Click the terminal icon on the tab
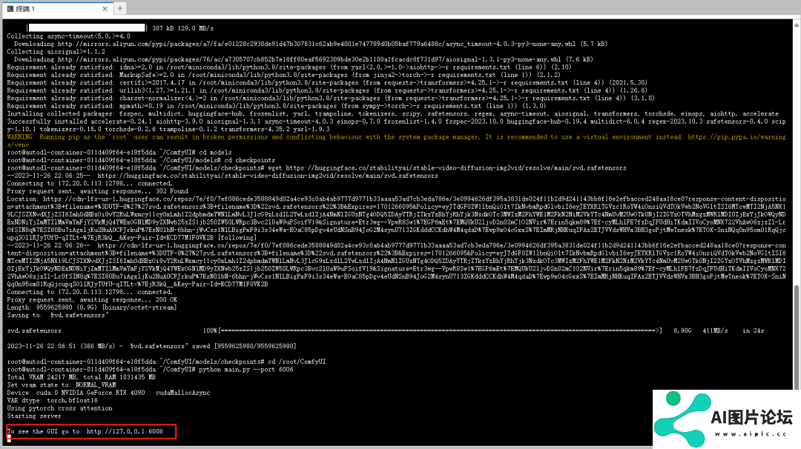Screen dimensions: 801x449 pyautogui.click(x=10, y=9)
